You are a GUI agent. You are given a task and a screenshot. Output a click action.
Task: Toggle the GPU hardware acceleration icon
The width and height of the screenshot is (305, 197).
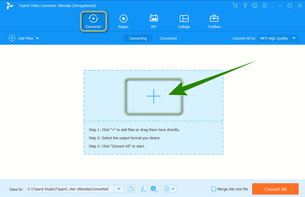point(154,189)
